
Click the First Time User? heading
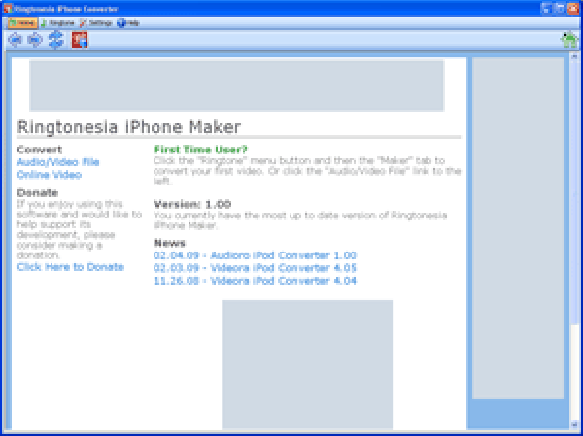pos(200,150)
